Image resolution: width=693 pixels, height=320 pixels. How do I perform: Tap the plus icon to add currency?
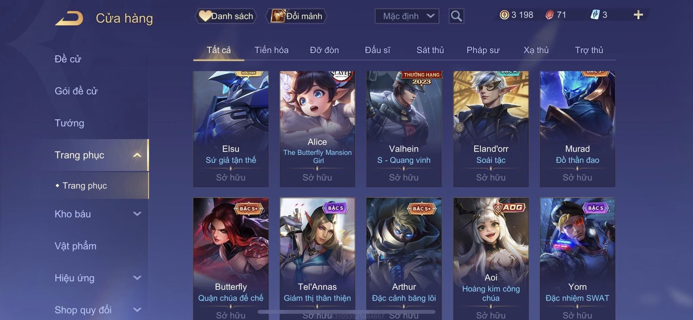[638, 15]
